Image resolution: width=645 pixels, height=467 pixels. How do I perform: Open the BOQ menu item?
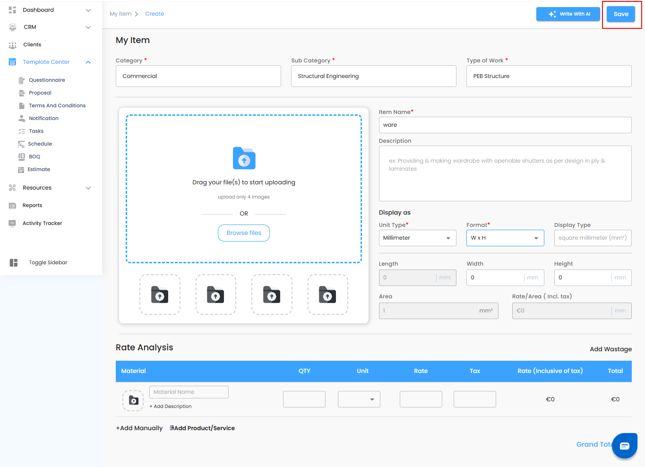point(34,157)
